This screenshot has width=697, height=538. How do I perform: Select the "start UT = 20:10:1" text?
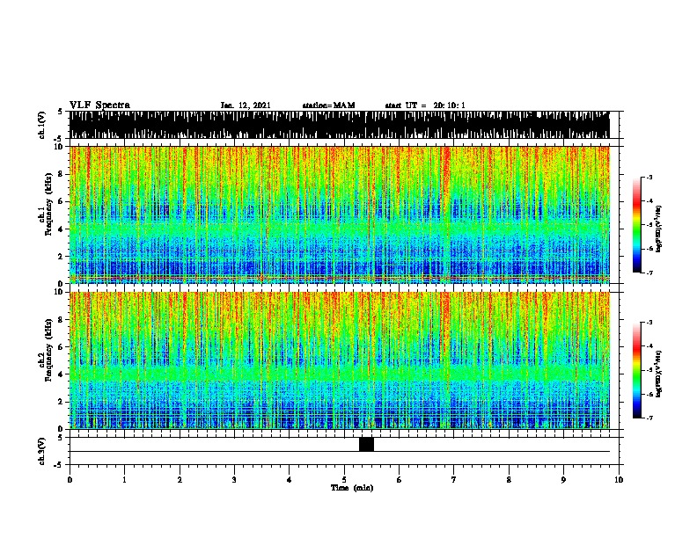[x=425, y=105]
